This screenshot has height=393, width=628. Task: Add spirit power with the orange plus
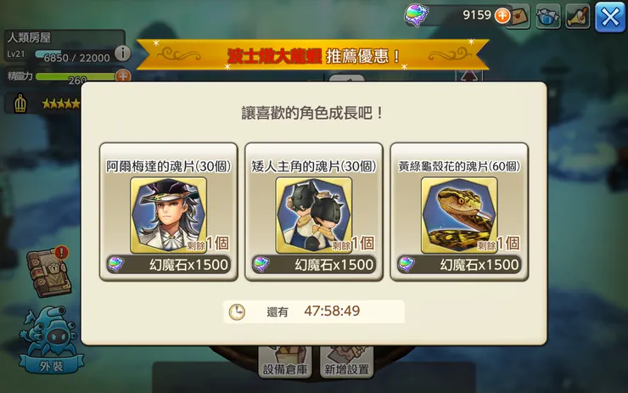point(122,76)
